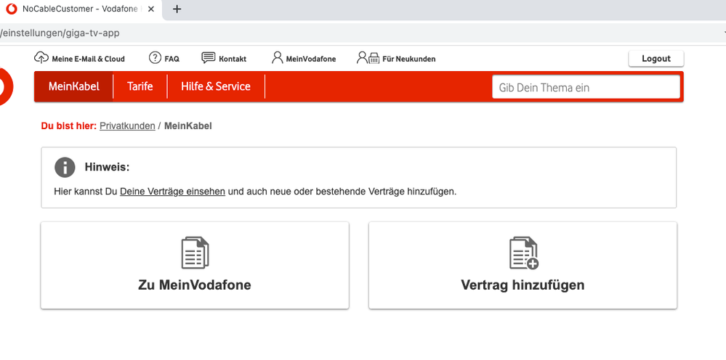Viewport: 726px width, 360px height.
Task: Click the cloud icon beside Meine E-Mail & Cloud
Action: (41, 58)
